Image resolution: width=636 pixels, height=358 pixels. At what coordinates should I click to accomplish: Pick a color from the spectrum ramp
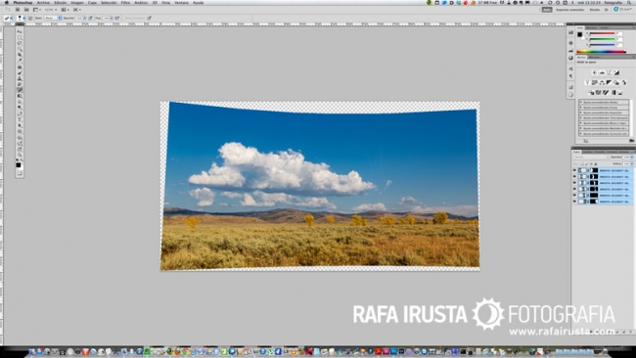click(x=601, y=52)
